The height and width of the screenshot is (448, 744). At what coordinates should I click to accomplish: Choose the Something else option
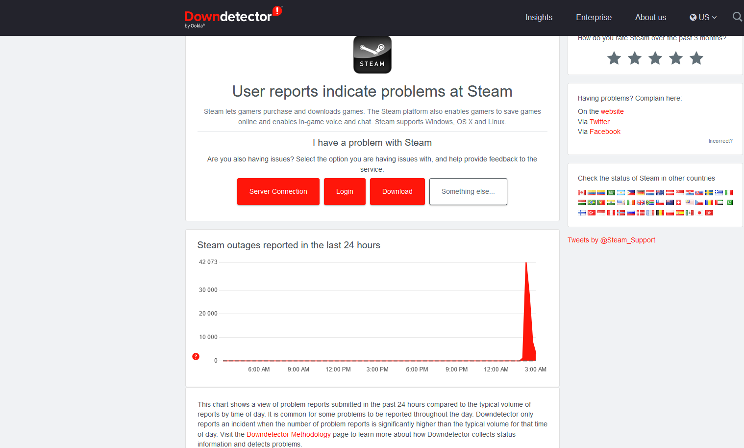click(468, 191)
